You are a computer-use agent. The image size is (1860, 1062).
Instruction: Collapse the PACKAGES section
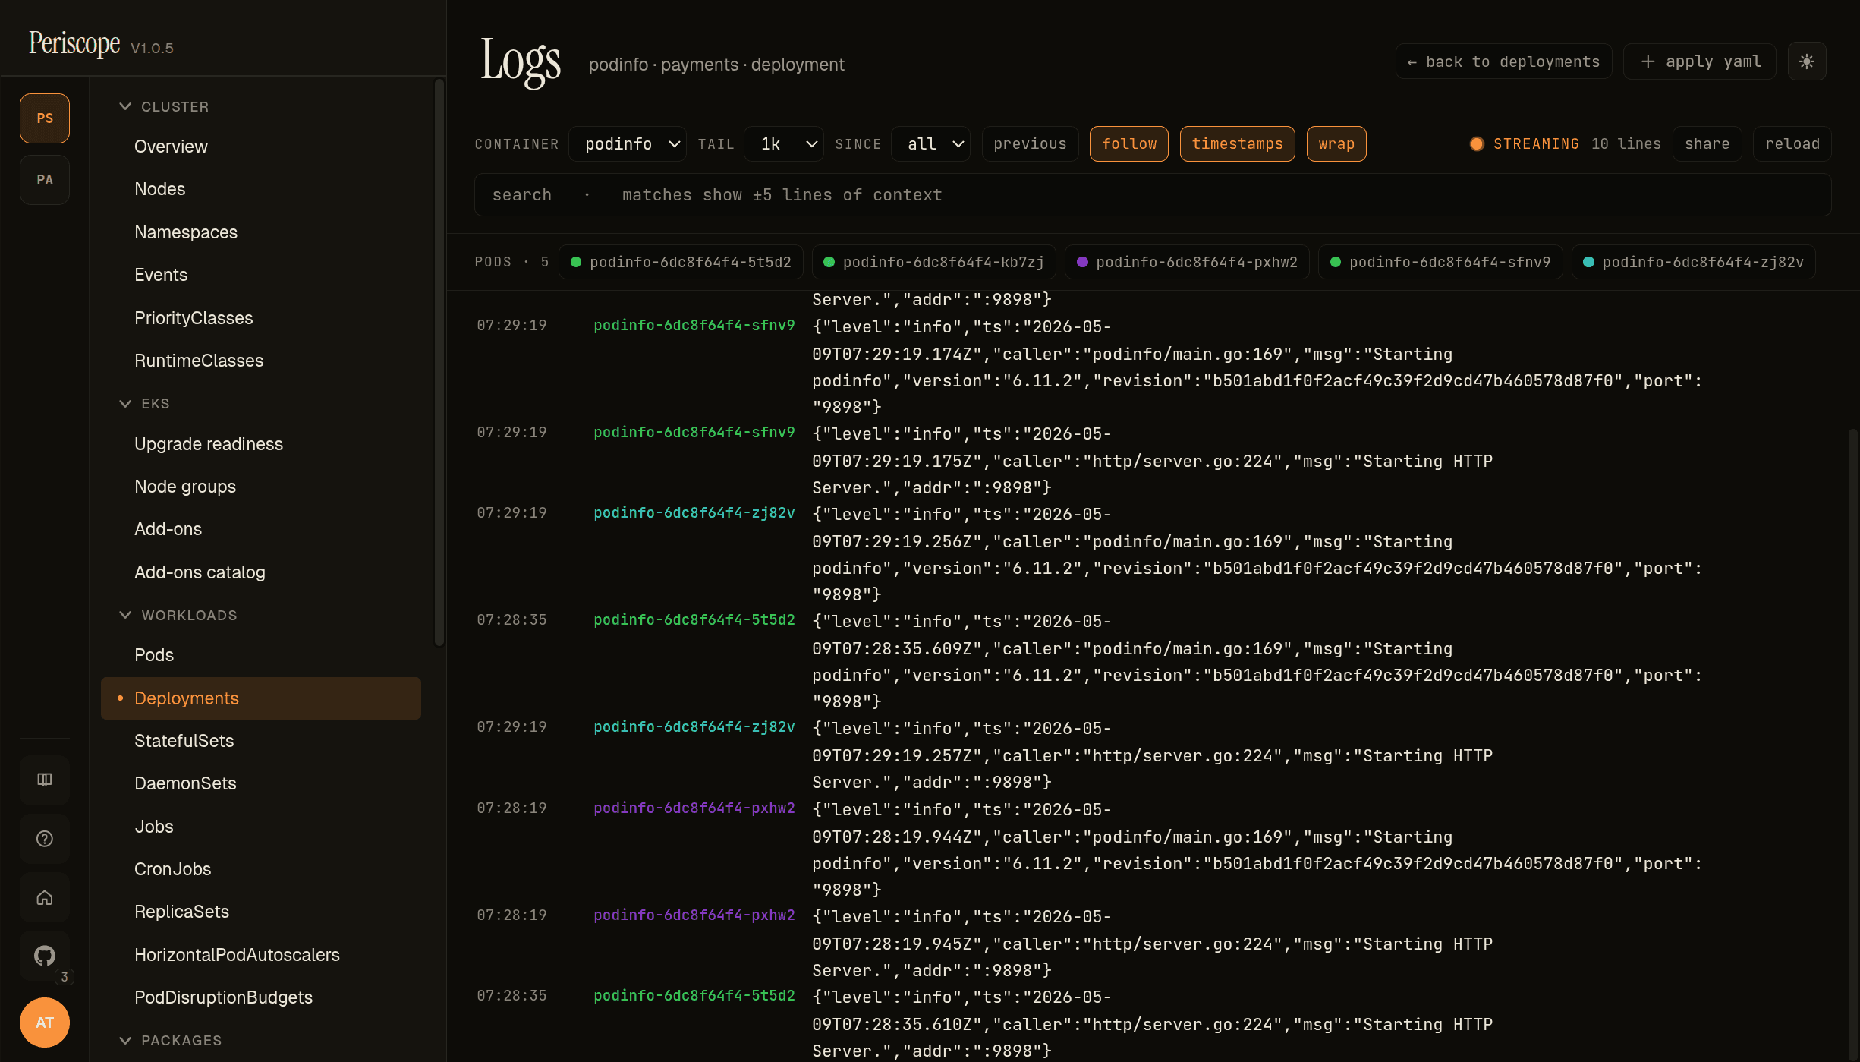click(x=171, y=1041)
